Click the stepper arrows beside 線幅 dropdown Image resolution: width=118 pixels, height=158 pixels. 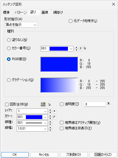(50, 129)
